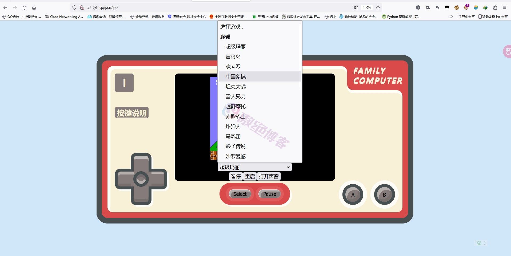Click the undo arrow toolbar icon
This screenshot has height=256, width=511.
click(437, 7)
